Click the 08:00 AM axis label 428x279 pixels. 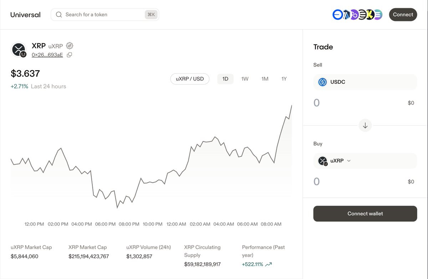[271, 224]
